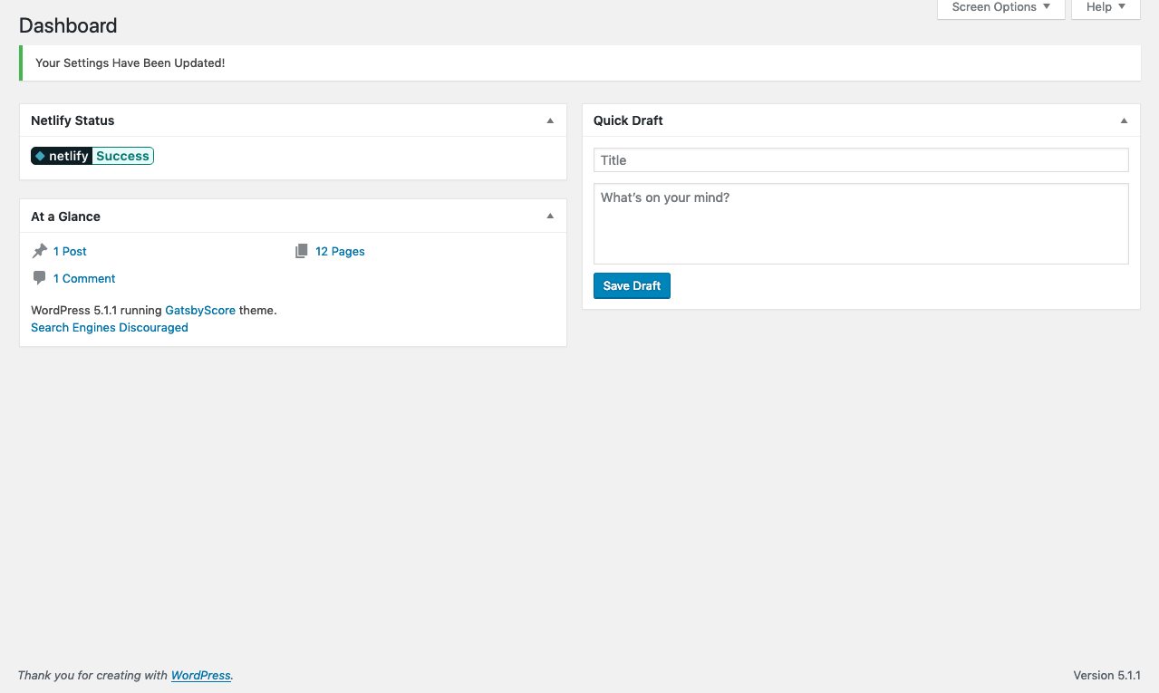Open the 1 Post link
The image size is (1159, 693).
tap(70, 251)
